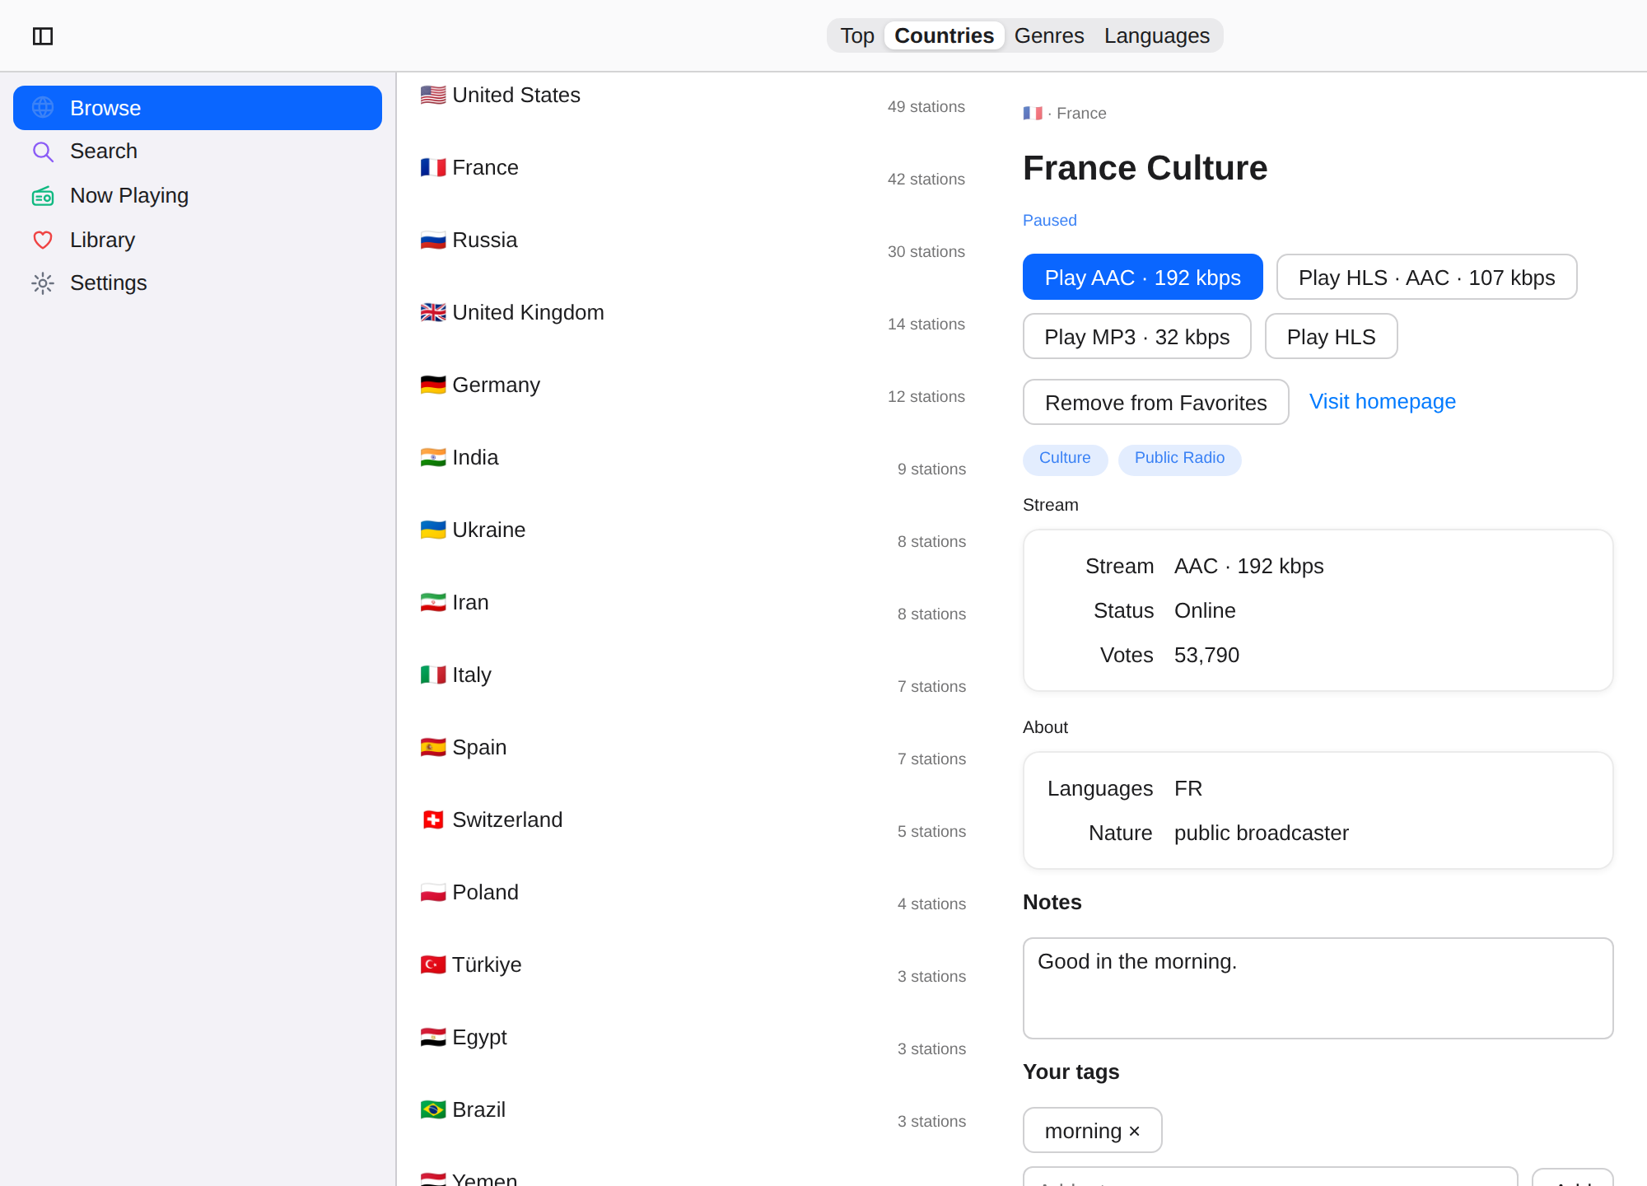Click the Public Radio genre tag
1647x1186 pixels.
(x=1179, y=459)
